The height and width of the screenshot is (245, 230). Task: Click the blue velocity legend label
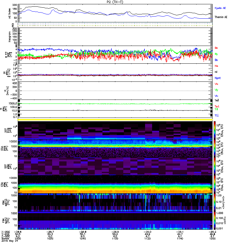217,96
